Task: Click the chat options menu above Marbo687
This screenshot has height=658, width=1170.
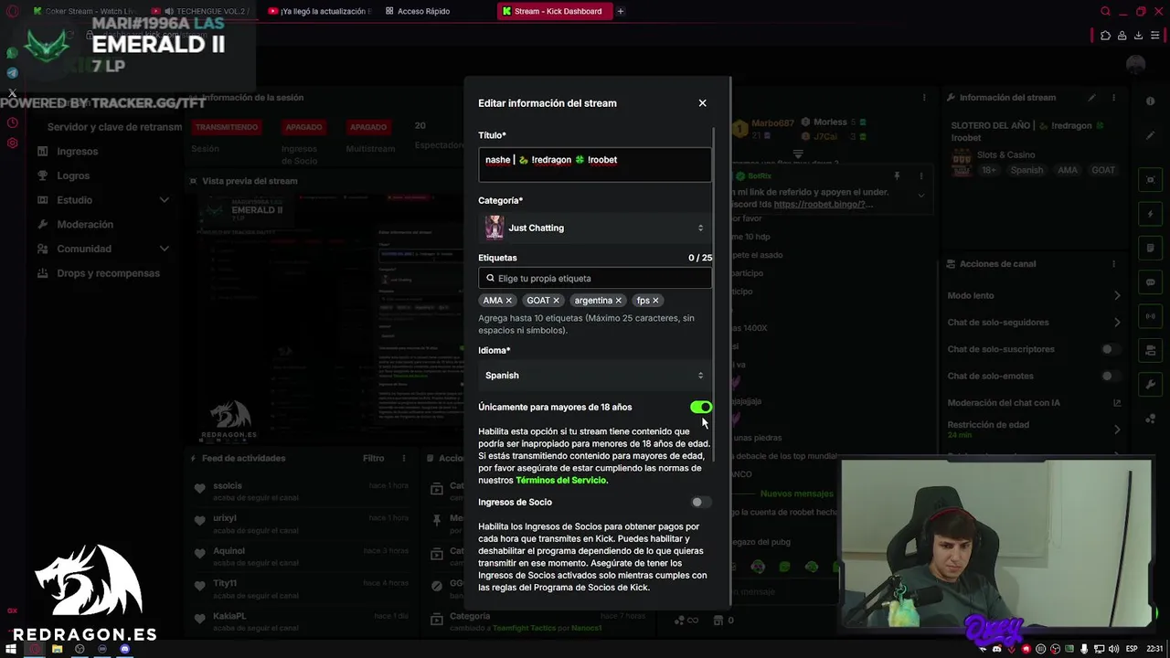Action: (924, 98)
